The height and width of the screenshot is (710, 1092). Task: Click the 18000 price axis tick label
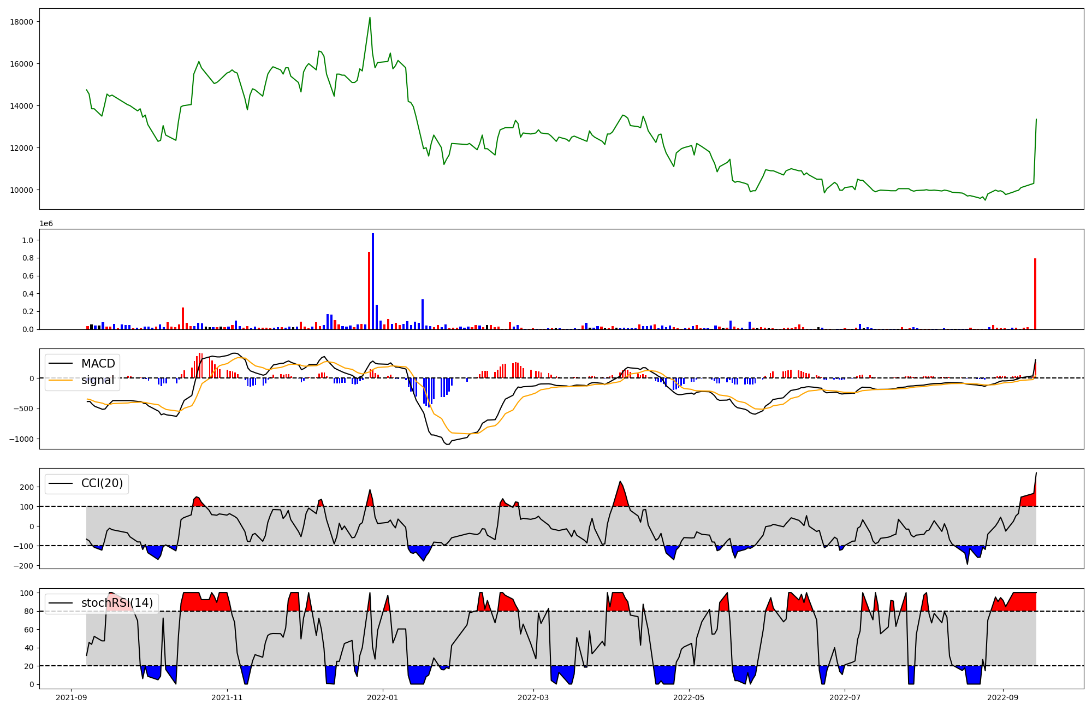coord(22,22)
